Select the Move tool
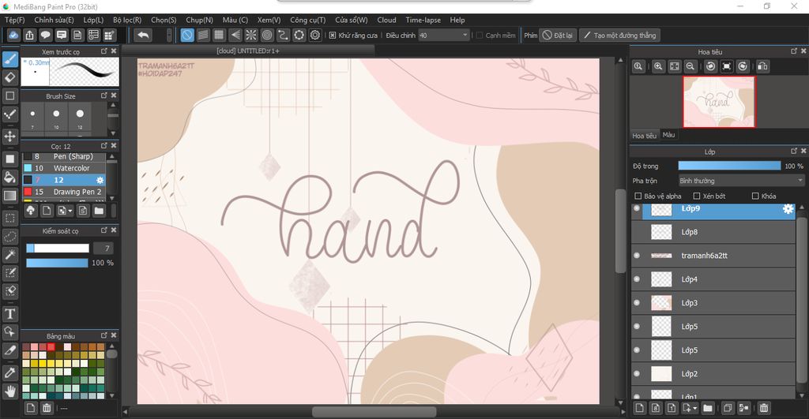Viewport: 809px width, 419px height. point(9,136)
